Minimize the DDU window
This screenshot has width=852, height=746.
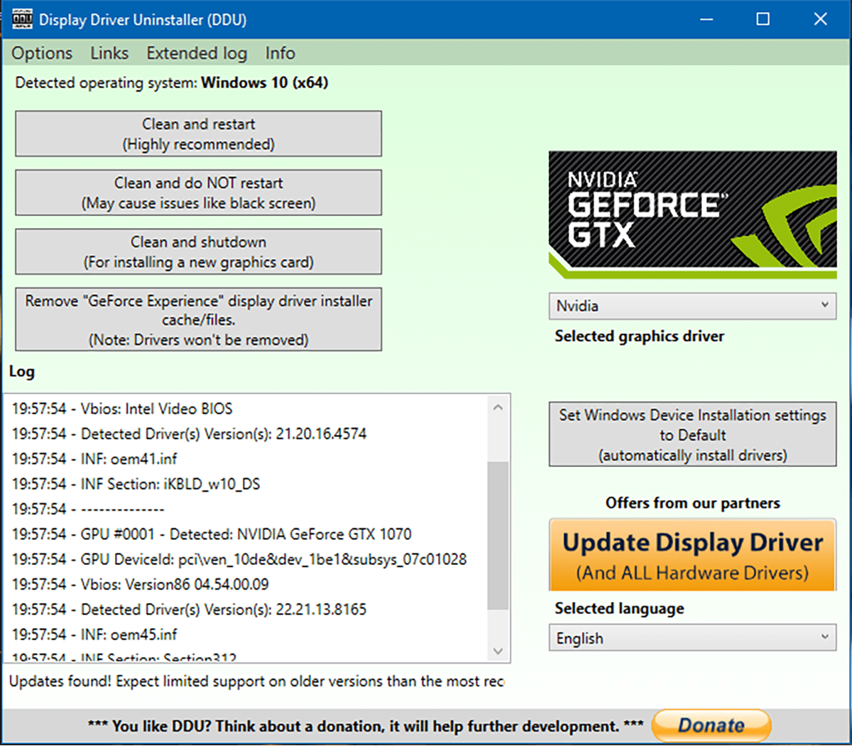coord(706,19)
